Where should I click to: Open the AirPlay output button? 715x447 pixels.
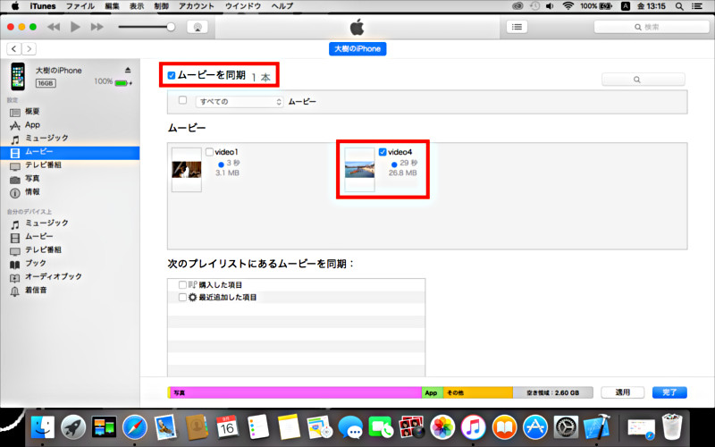coord(198,27)
